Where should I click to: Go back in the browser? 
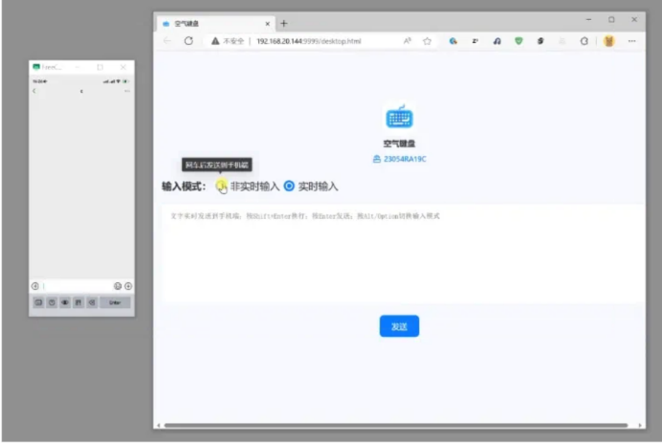pyautogui.click(x=167, y=41)
